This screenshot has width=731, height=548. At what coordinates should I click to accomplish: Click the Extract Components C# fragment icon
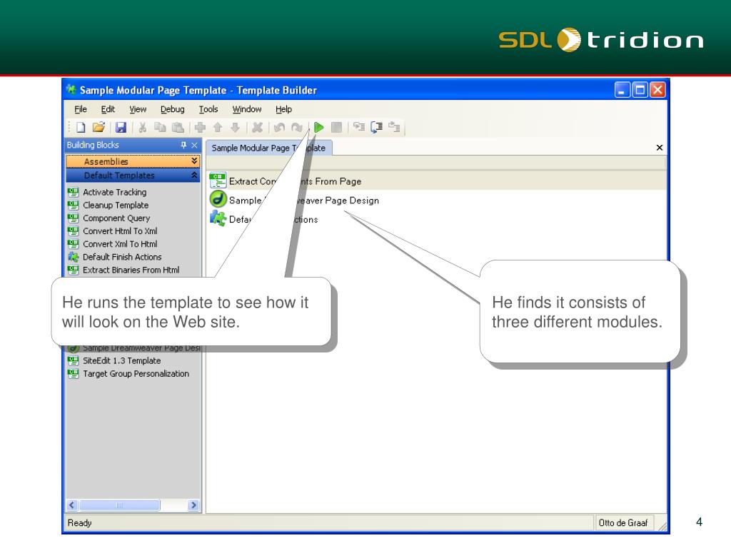pyautogui.click(x=218, y=181)
